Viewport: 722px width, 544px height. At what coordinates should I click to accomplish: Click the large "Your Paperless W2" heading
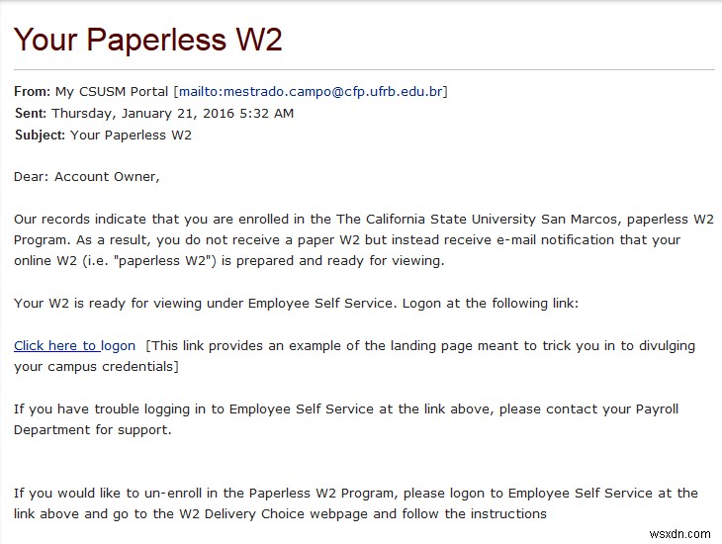(x=148, y=40)
